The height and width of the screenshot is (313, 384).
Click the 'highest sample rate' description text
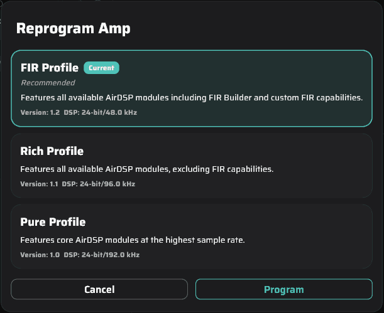205,240
